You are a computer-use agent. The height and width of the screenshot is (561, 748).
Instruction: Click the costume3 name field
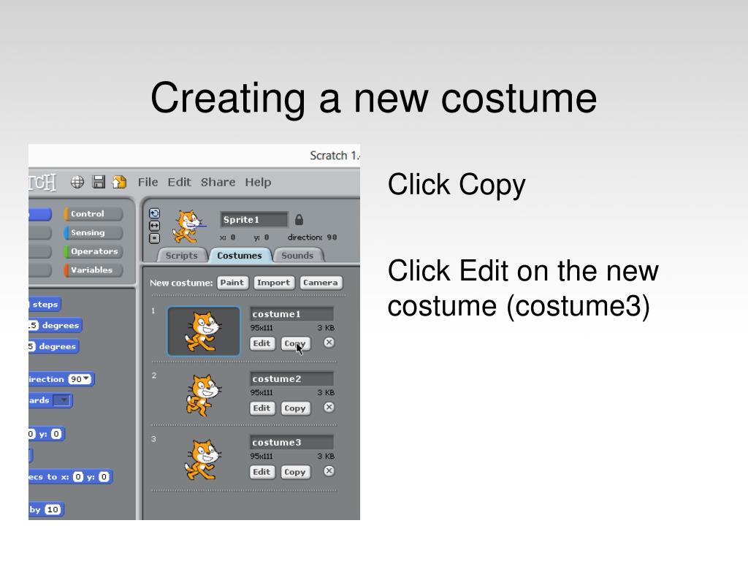(291, 442)
